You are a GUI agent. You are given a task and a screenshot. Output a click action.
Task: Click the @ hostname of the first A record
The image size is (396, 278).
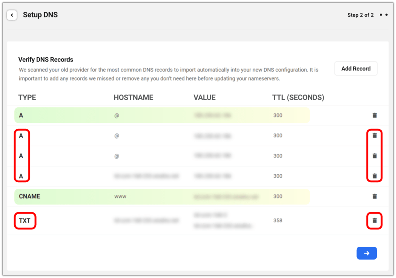pyautogui.click(x=116, y=115)
